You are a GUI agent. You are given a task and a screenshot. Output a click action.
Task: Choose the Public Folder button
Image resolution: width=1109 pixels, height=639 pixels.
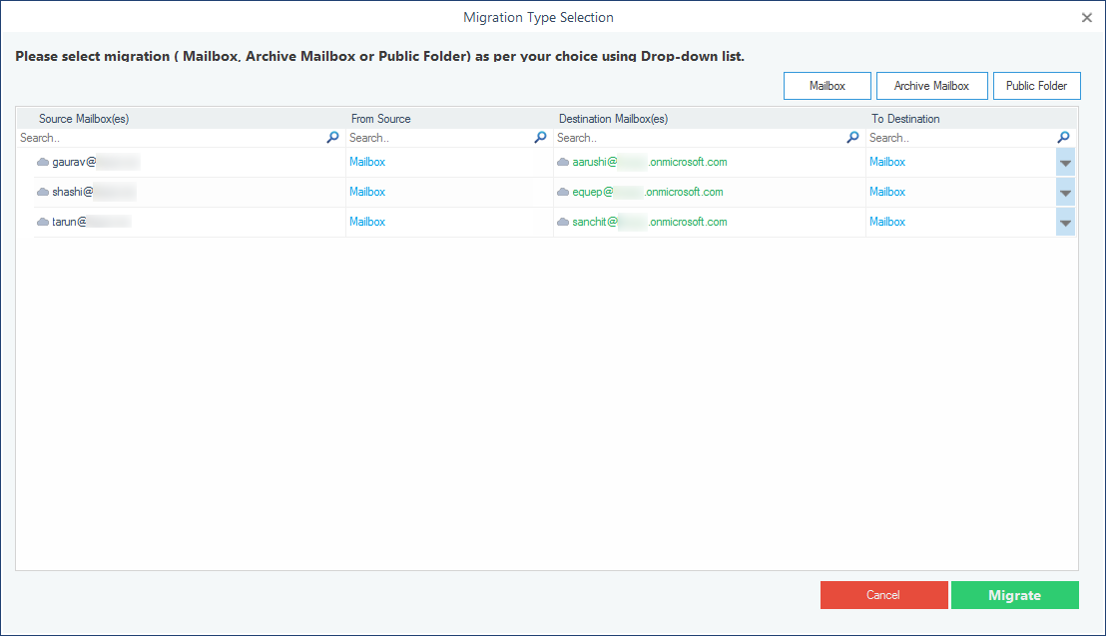click(x=1037, y=86)
